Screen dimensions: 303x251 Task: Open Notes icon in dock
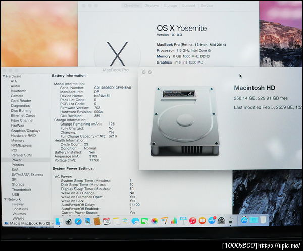click(116, 221)
